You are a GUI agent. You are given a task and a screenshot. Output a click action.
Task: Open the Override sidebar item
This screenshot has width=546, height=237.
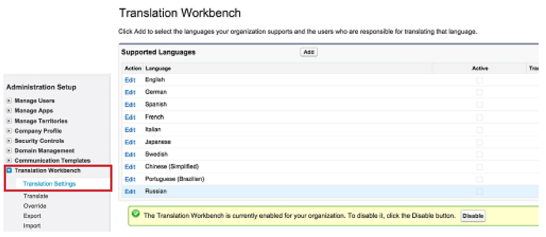(35, 206)
